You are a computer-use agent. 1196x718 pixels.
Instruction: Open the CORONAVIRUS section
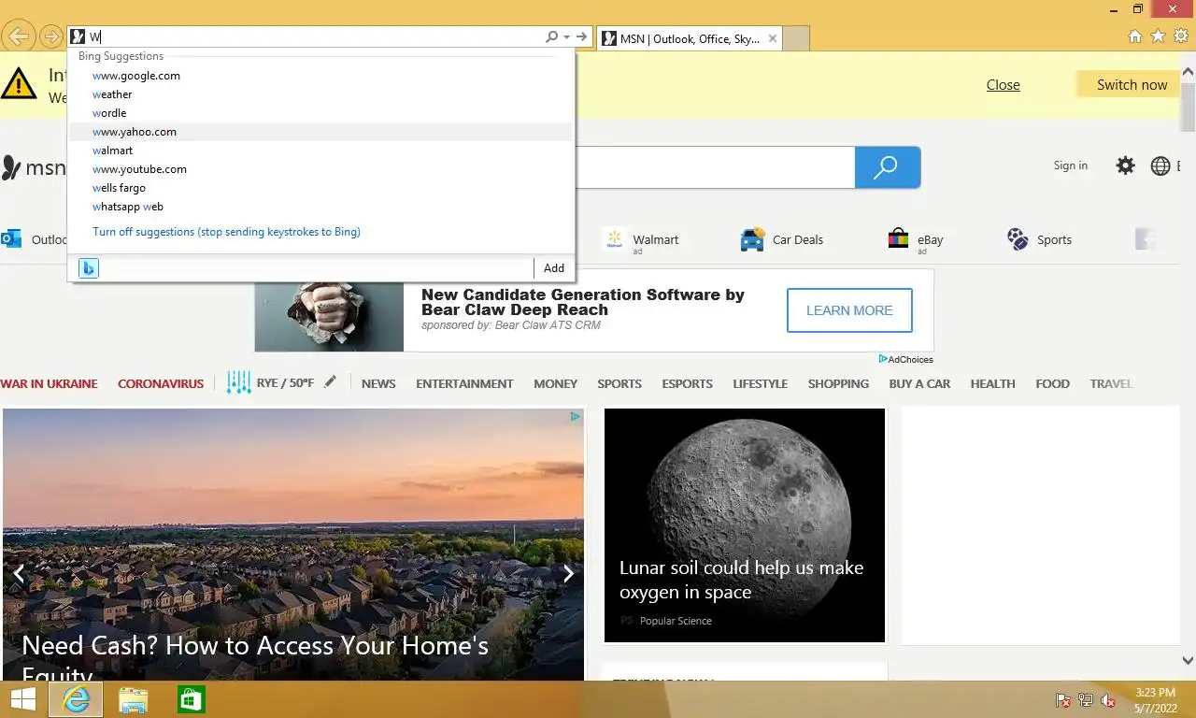161,383
